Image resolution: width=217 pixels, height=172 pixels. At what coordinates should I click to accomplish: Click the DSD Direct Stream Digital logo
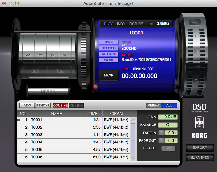(200, 108)
